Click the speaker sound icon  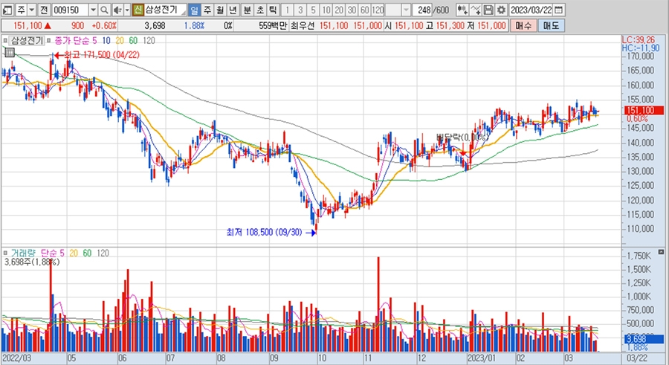pyautogui.click(x=117, y=10)
